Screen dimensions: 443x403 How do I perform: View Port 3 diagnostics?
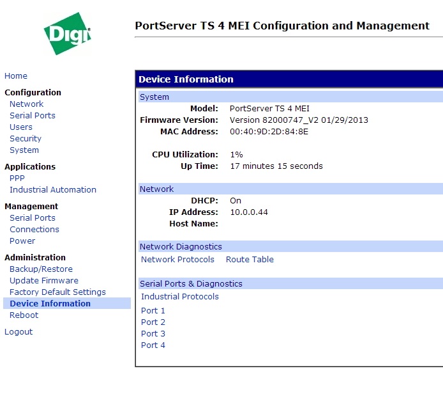pyautogui.click(x=153, y=334)
